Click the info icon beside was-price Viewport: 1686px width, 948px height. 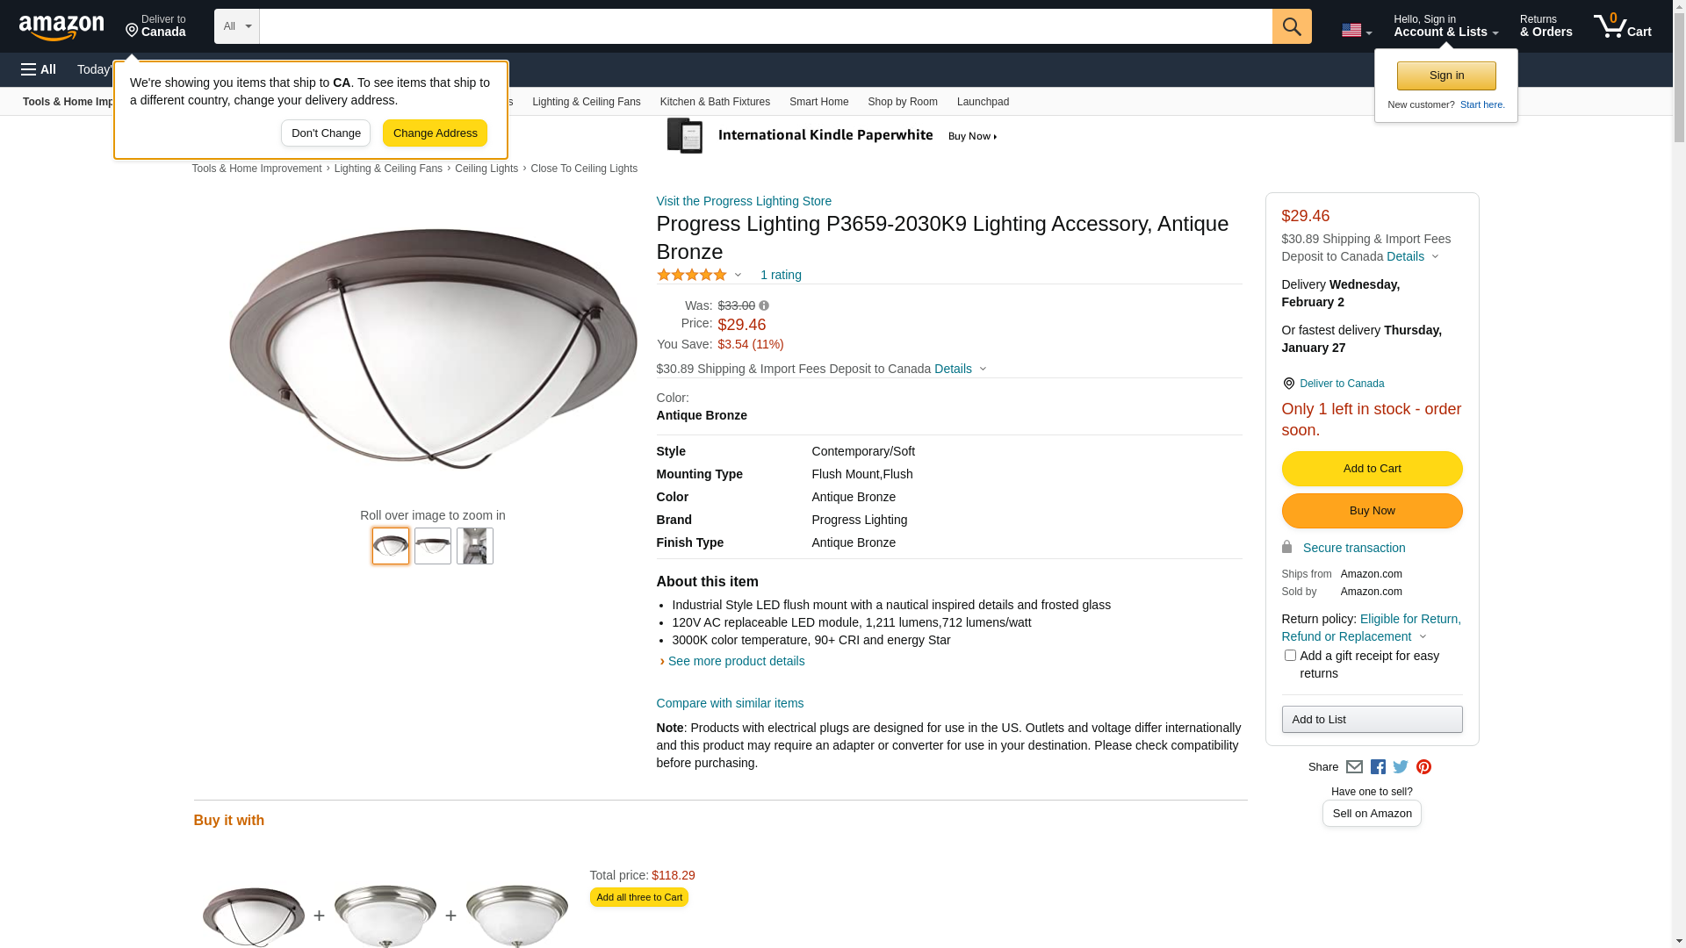764,306
